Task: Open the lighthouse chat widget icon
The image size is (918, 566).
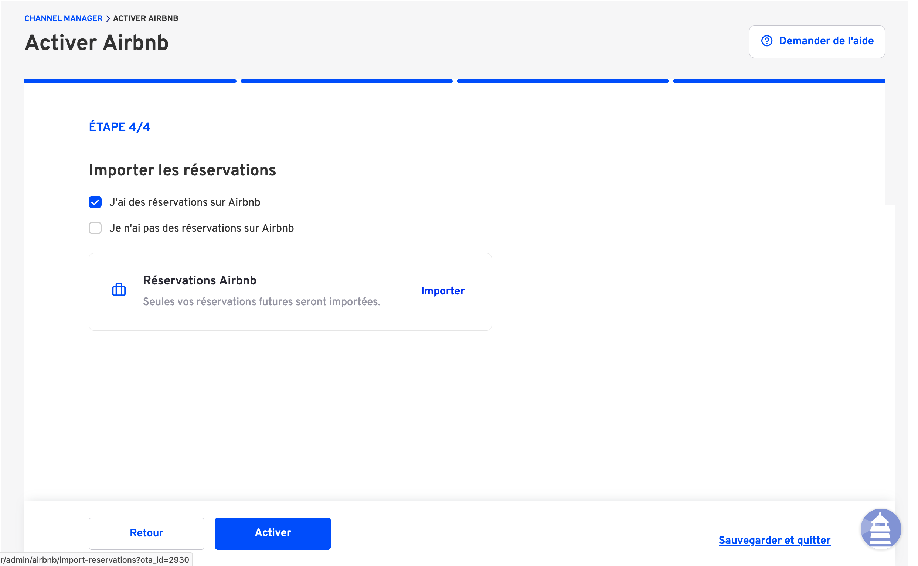Action: point(881,529)
